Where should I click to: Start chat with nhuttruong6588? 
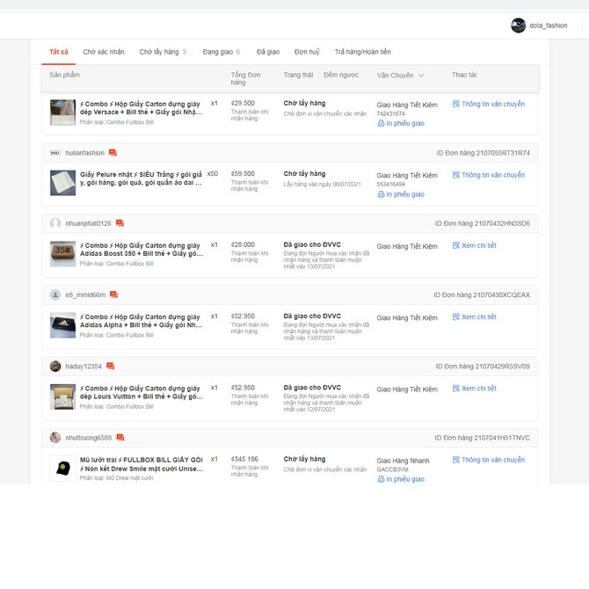[120, 438]
